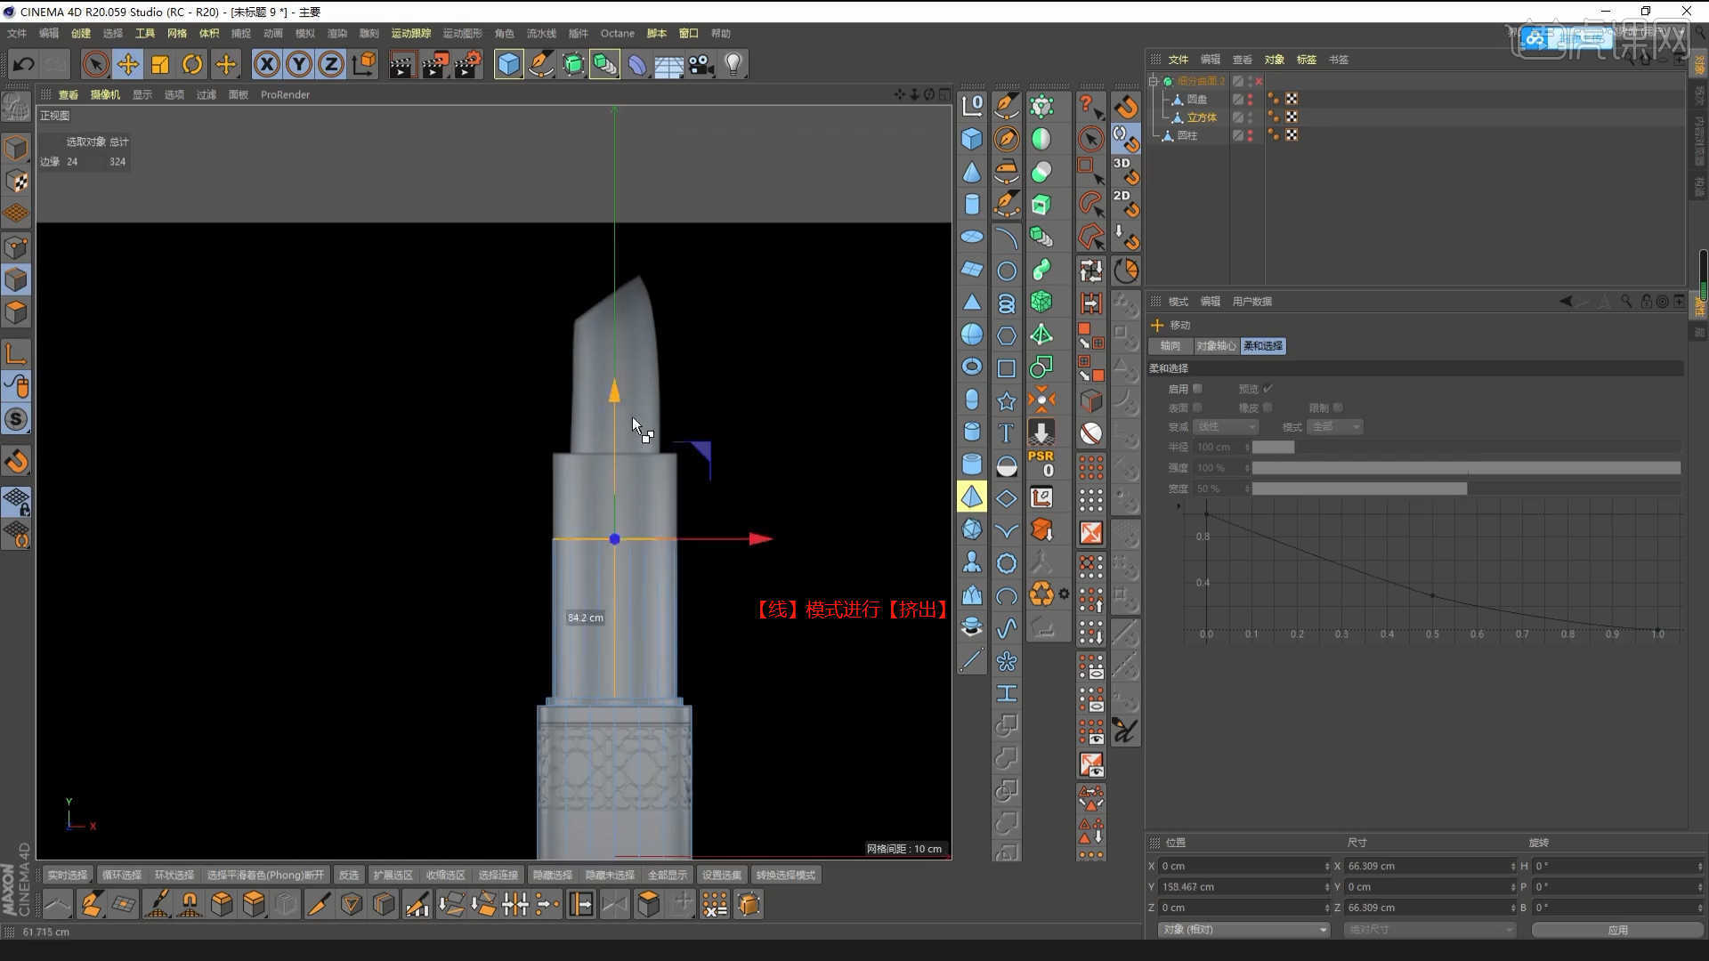The height and width of the screenshot is (961, 1709).
Task: Select the Live Selection cursor tool
Action: point(95,64)
